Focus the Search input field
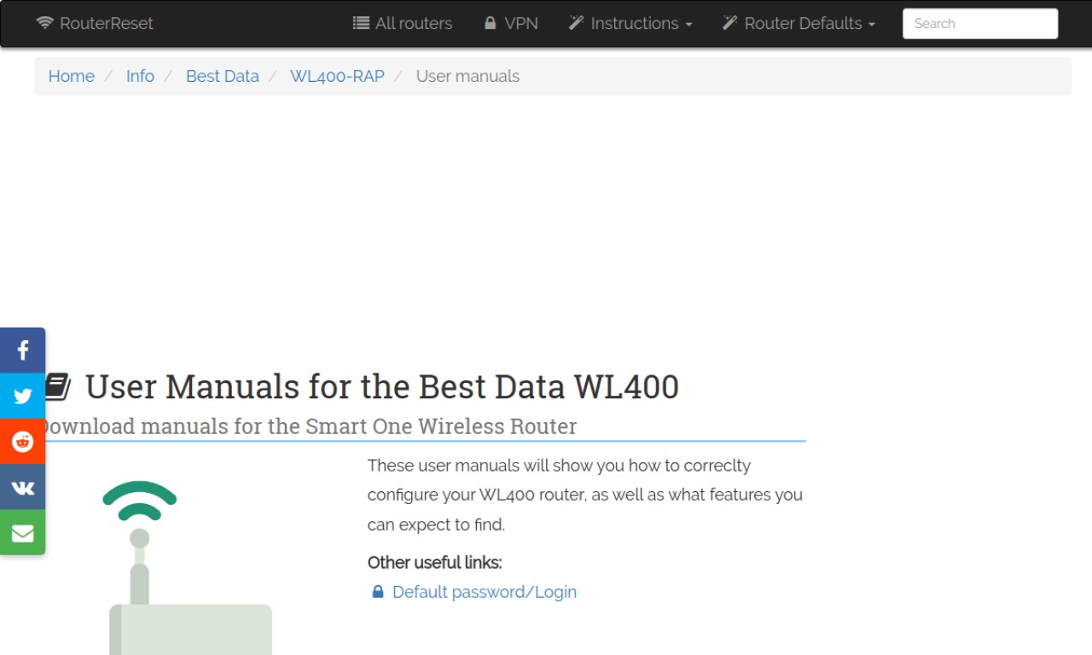 tap(980, 23)
